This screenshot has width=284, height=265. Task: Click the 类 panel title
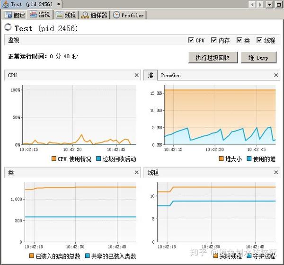point(11,172)
